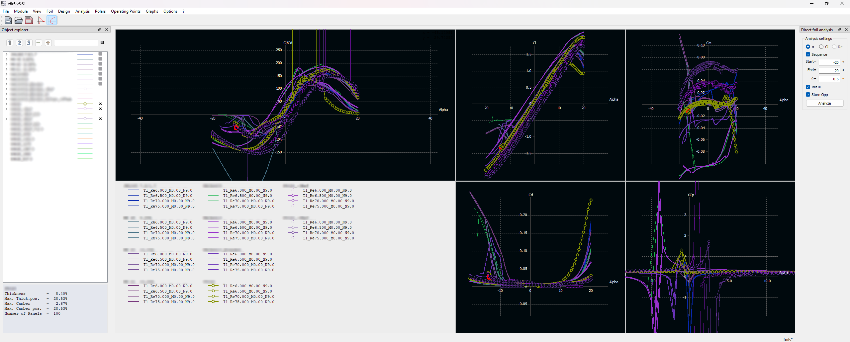Click the minus collapse button in explorer
Image resolution: width=850 pixels, height=342 pixels.
[x=39, y=43]
